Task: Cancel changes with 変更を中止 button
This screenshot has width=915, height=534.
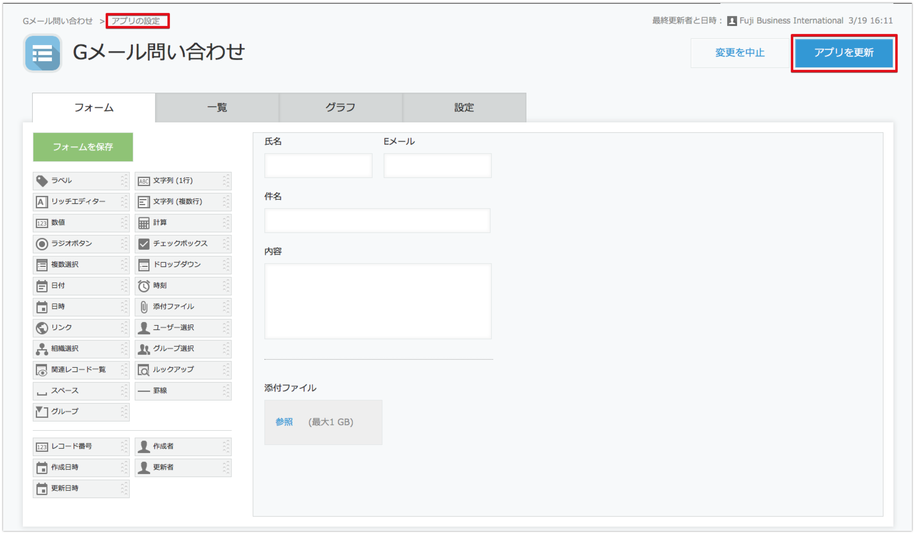Action: [740, 53]
